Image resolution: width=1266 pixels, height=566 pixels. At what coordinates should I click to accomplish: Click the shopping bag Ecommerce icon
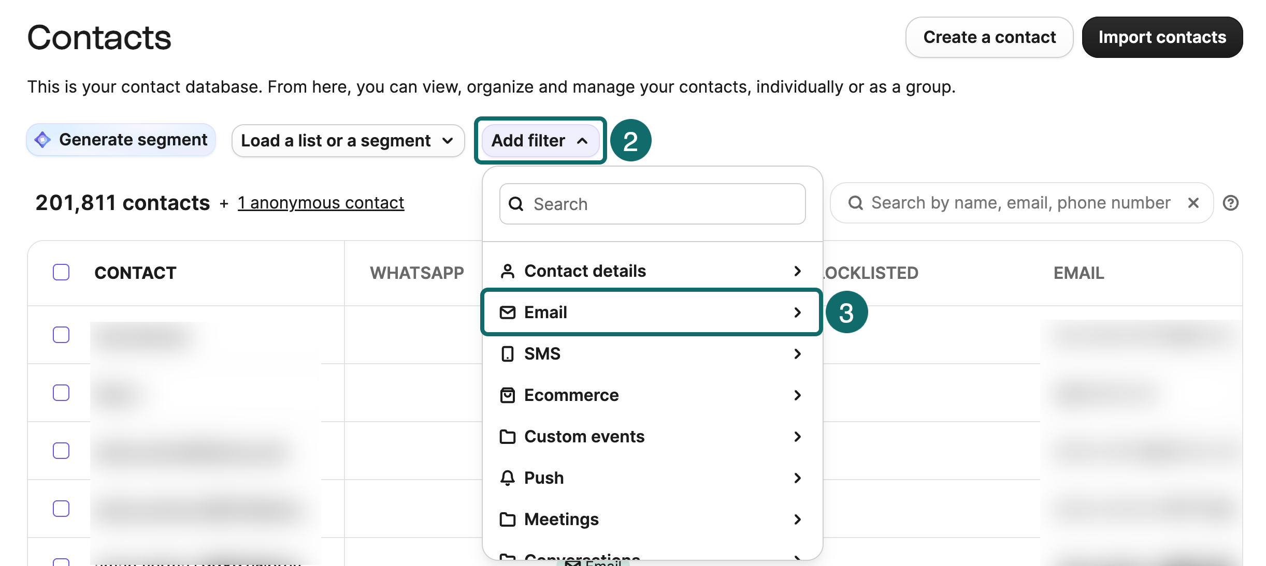click(x=507, y=395)
